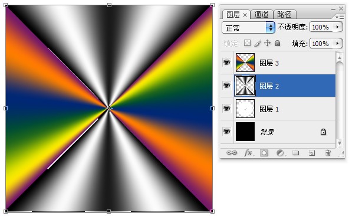This screenshot has width=349, height=216.
Task: Lock image pixels brush icon
Action: (258, 43)
